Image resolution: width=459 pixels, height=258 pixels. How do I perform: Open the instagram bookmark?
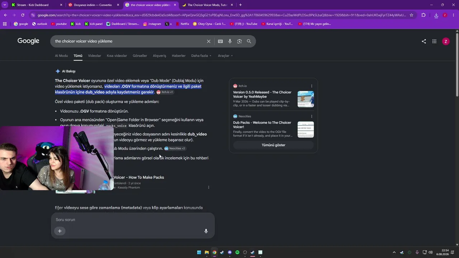pos(152,24)
